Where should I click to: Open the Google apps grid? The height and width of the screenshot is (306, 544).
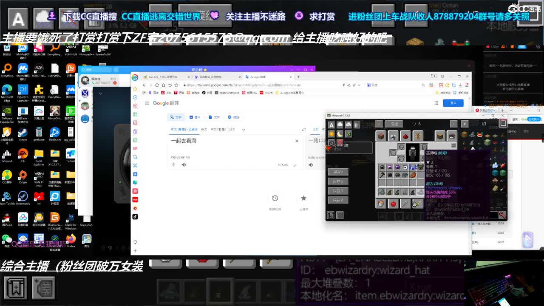[436, 103]
